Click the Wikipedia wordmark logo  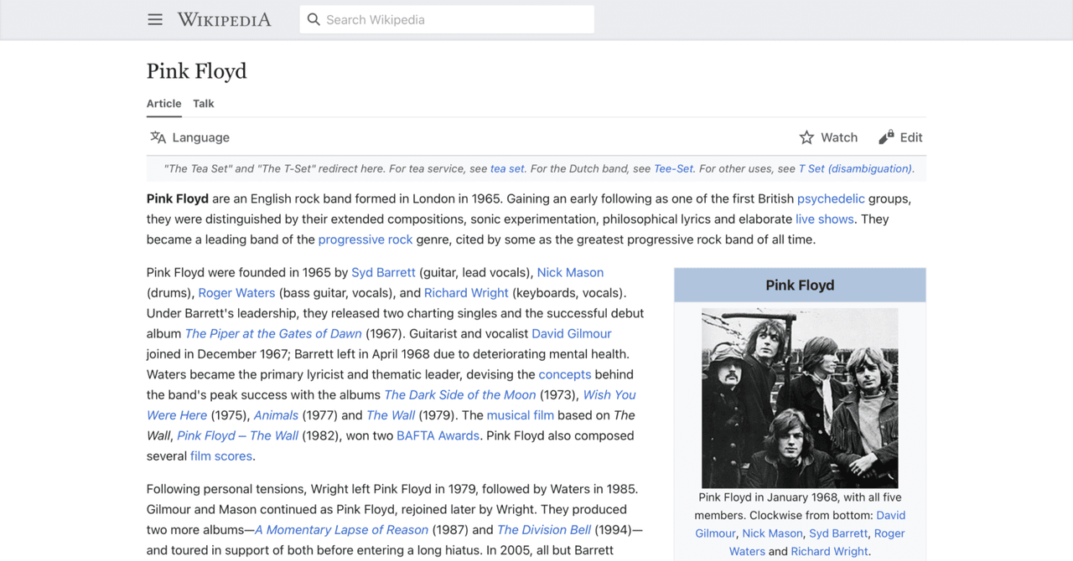[x=224, y=19]
